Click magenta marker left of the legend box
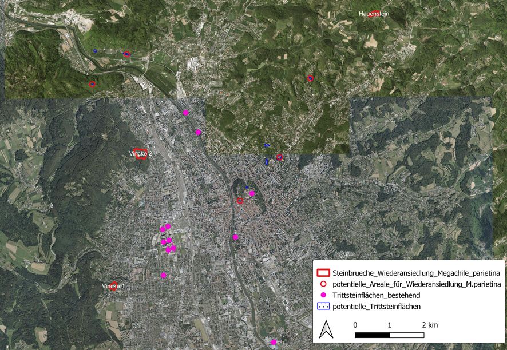507x350 pixels. 274,342
